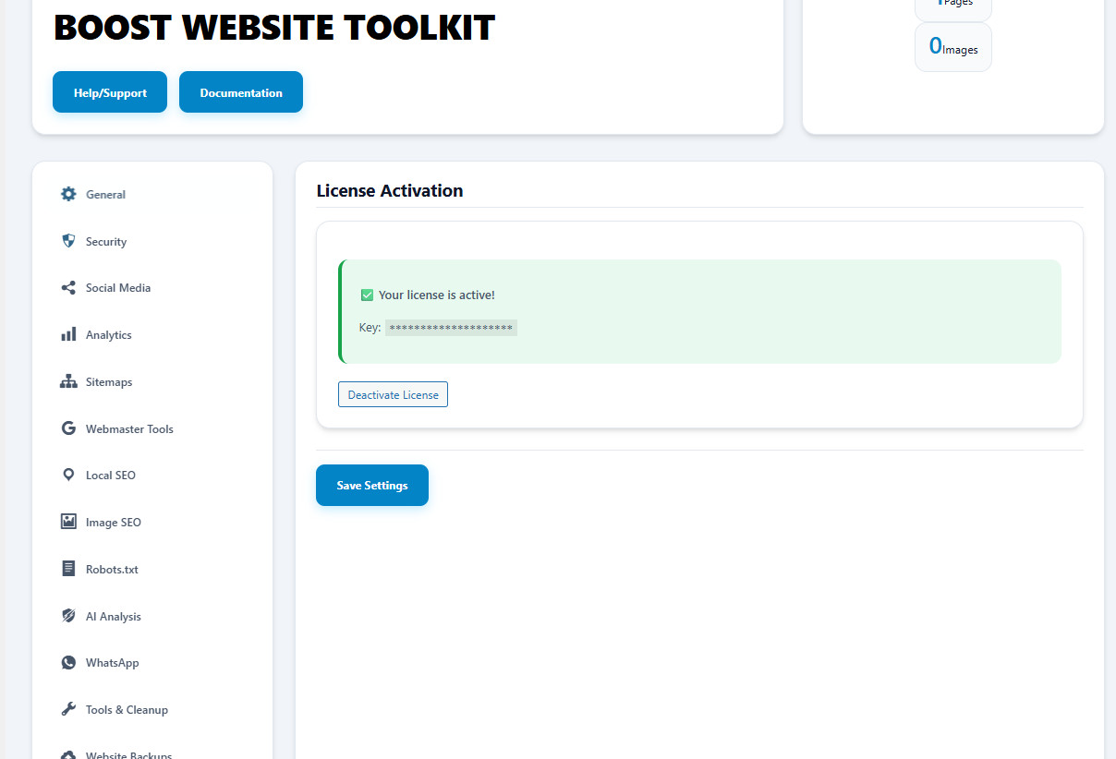Click the Save Settings button

(371, 486)
